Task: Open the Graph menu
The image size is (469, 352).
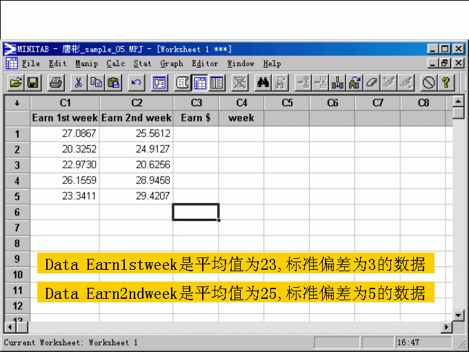Action: (171, 63)
